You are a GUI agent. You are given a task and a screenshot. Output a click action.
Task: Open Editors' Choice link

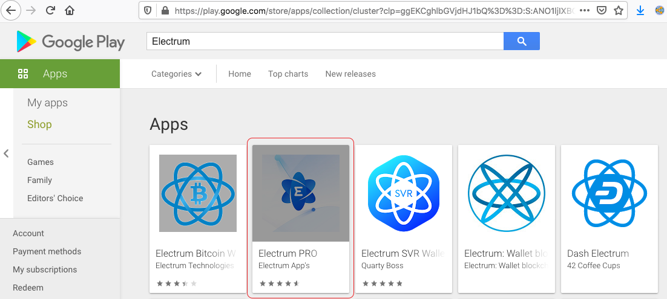(55, 198)
